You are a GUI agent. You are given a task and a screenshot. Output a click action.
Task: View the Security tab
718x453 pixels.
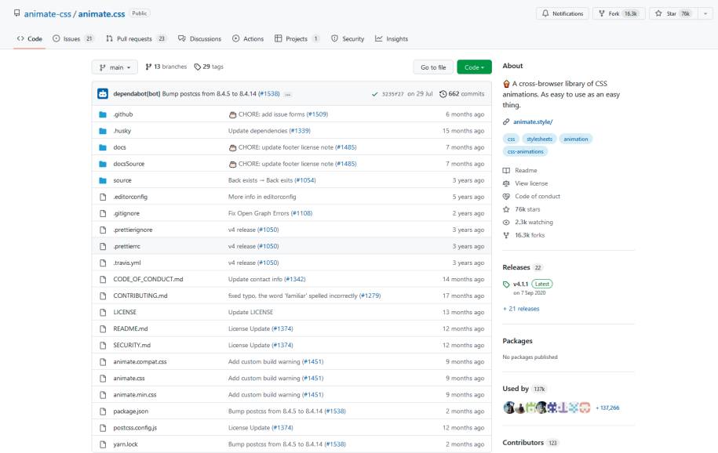click(348, 39)
